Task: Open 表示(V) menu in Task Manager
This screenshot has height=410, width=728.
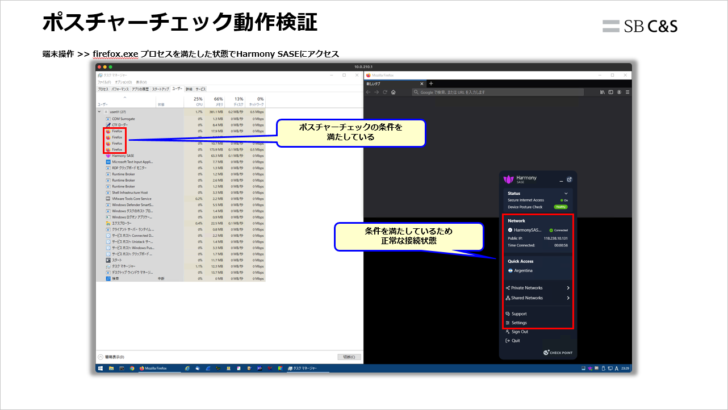Action: click(141, 82)
